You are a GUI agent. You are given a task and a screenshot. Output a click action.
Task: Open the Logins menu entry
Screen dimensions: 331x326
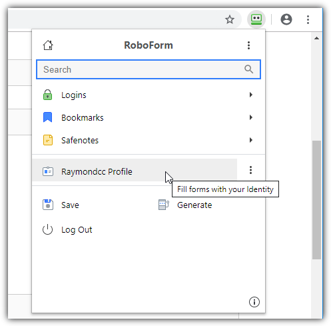tap(149, 95)
